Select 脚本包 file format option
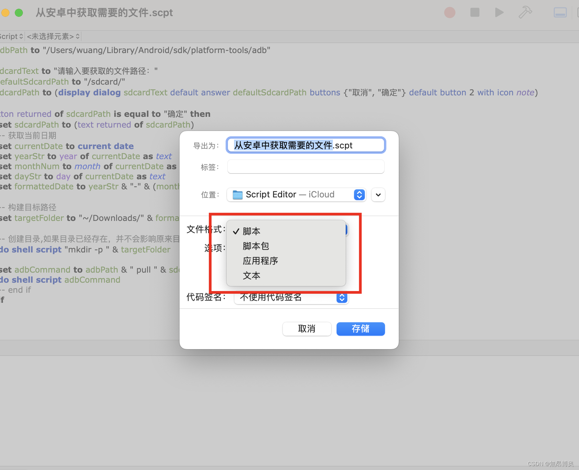 [286, 246]
